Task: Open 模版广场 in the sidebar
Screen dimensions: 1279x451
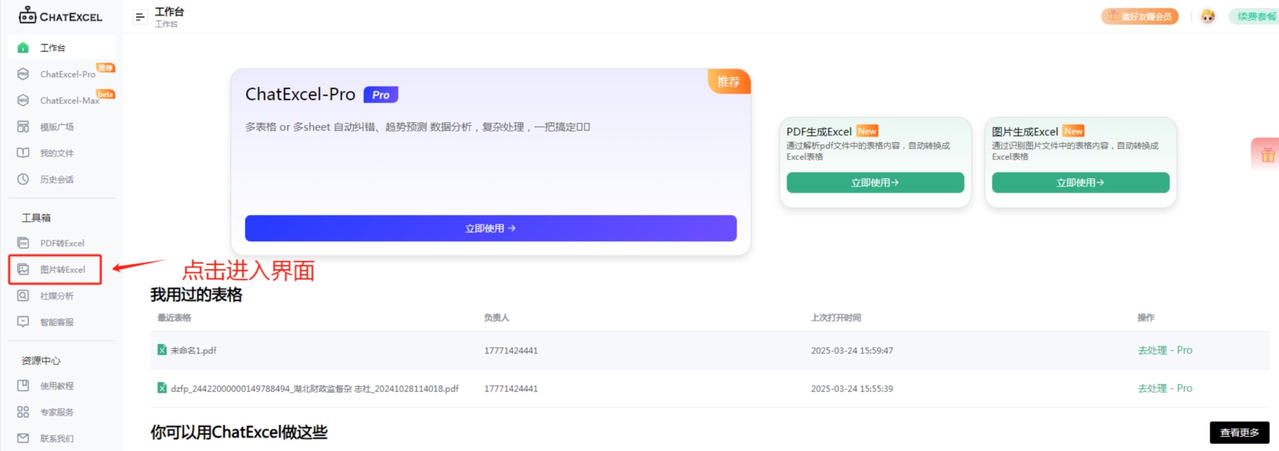Action: click(57, 126)
